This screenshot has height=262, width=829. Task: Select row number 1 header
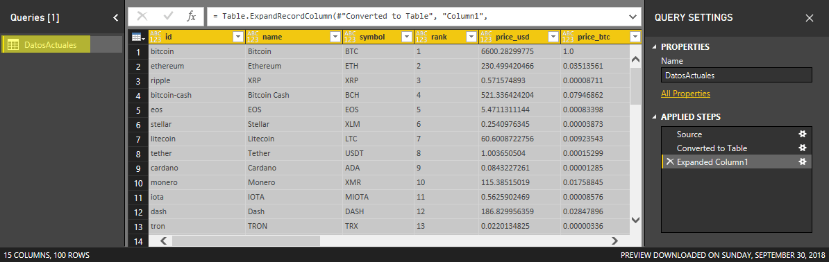(x=138, y=52)
